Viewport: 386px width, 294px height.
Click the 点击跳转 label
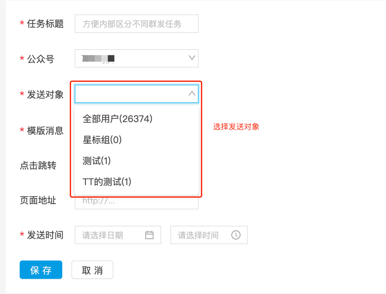pos(38,166)
